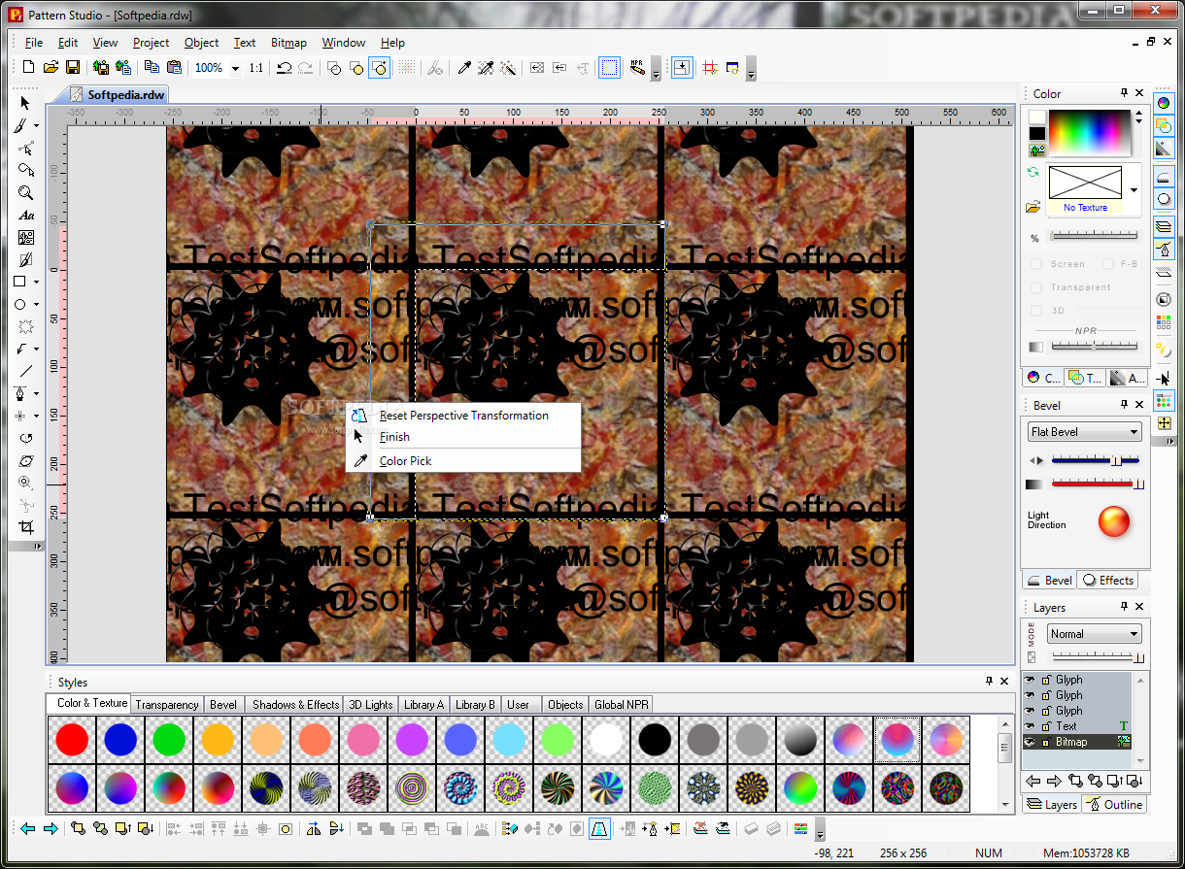Check the F-B checkbox

tap(1107, 263)
